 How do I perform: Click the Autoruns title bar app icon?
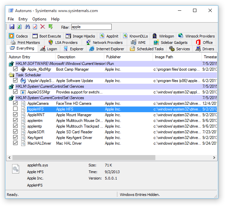pos(11,11)
